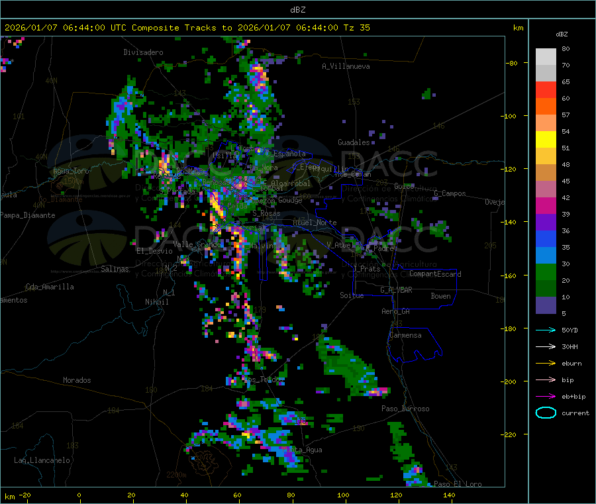The height and width of the screenshot is (504, 596).
Task: Pick the green 20-30 dBZ swatch
Action: point(546,272)
